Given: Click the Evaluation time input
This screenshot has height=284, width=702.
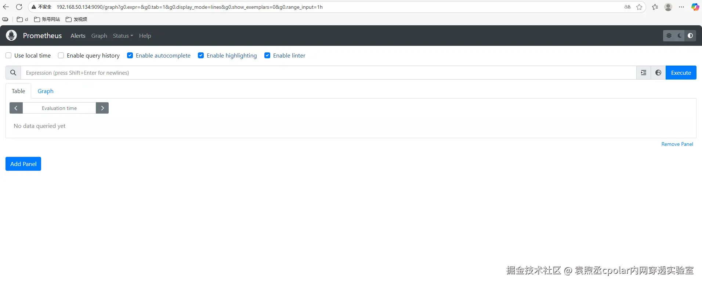Looking at the screenshot, I should coord(59,108).
